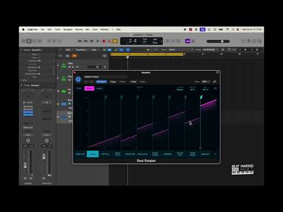Open the Browsers icon at far top right

(259, 41)
